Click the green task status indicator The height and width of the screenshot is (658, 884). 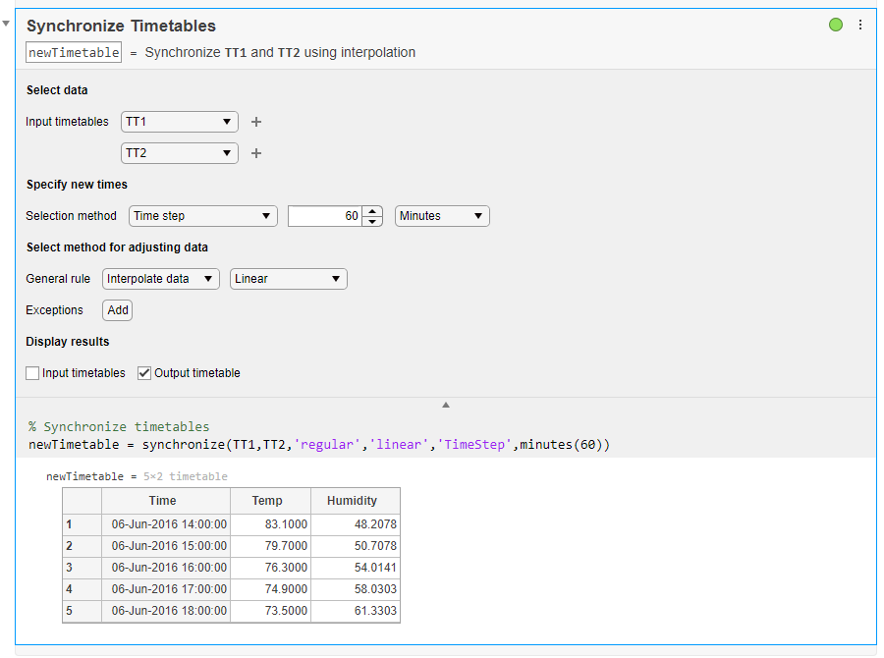[836, 25]
